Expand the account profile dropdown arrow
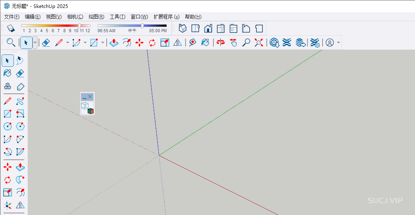415x215 pixels. click(x=339, y=43)
